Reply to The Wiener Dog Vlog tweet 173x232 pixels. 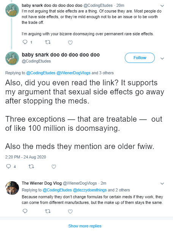coord(25,211)
